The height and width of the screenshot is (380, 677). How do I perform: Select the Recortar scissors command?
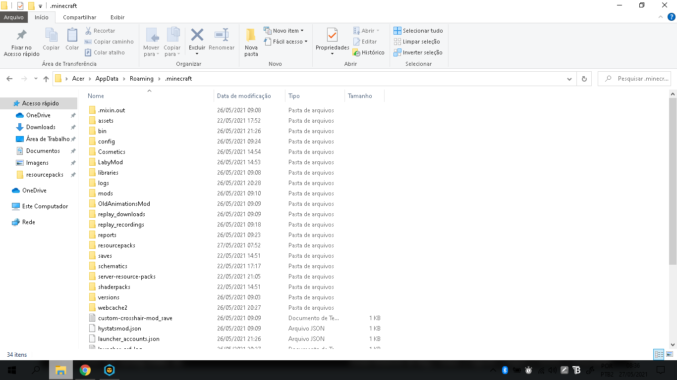pyautogui.click(x=100, y=31)
